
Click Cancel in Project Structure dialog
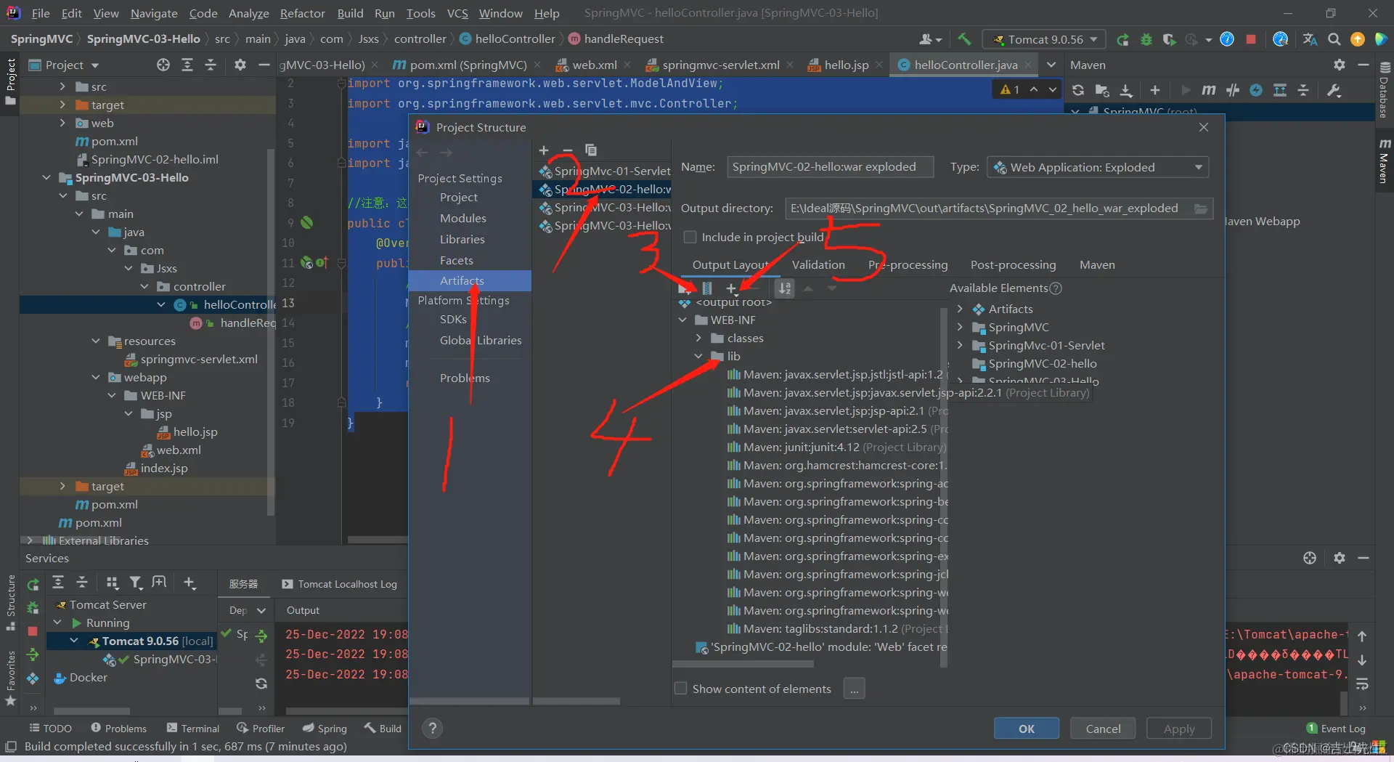point(1103,728)
